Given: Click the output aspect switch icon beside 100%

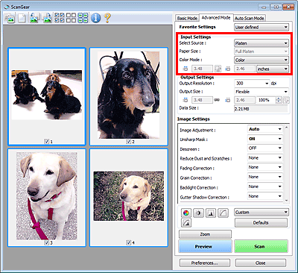Looking at the screenshot, I should point(286,100).
